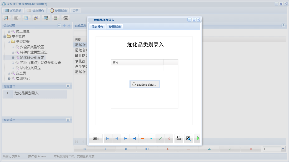Save changes with the green check icon
Screen dimensions: 289x162
pos(160,138)
